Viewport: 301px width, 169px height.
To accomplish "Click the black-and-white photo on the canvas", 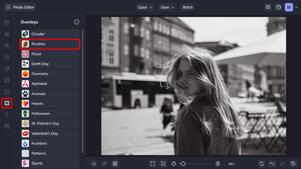I will point(194,86).
